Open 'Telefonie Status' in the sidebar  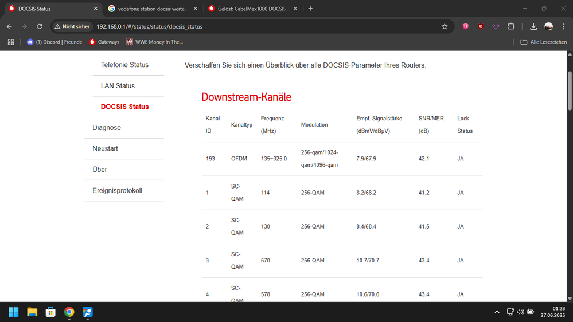coord(124,65)
